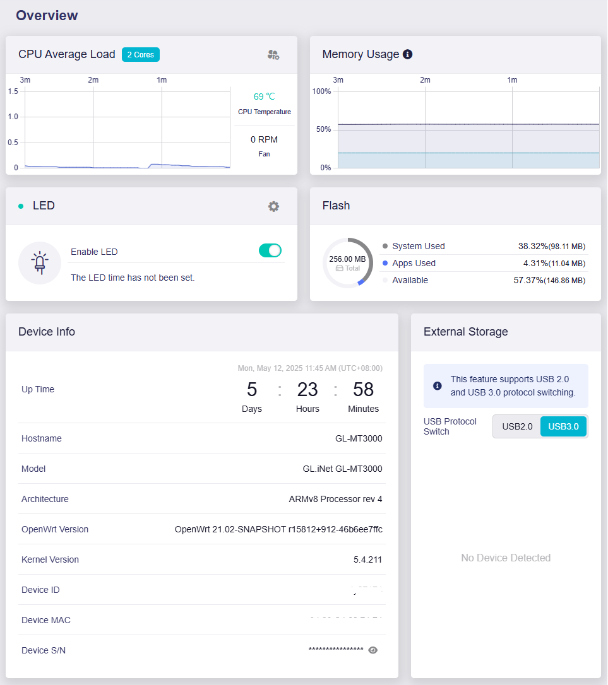Click the disk icon beside Total in Flash

340,268
